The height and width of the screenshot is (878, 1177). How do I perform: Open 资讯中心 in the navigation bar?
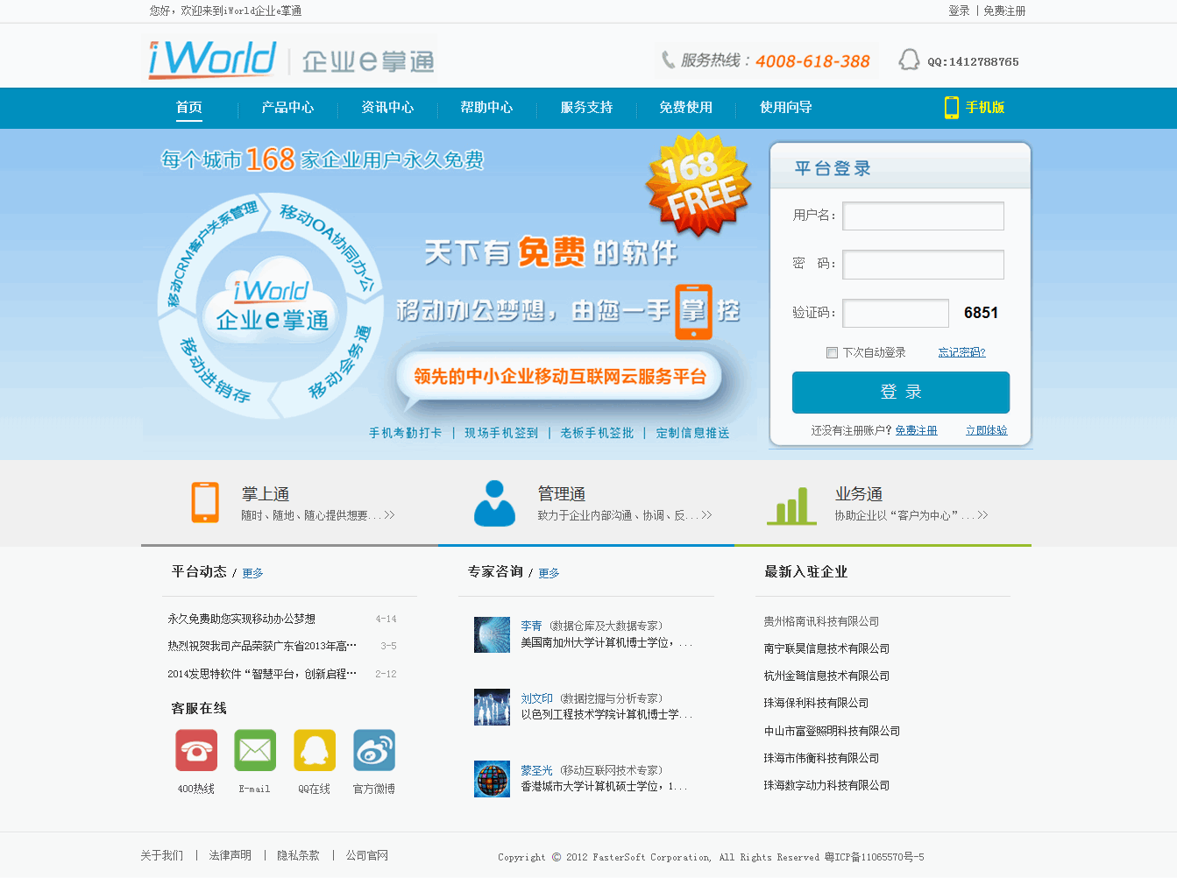point(387,108)
